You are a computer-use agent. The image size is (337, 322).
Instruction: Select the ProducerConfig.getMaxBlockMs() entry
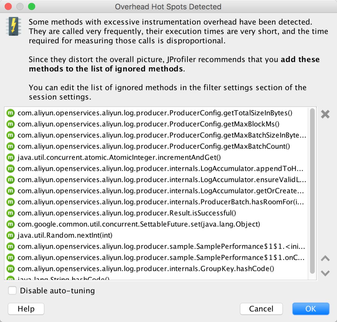[x=149, y=124]
